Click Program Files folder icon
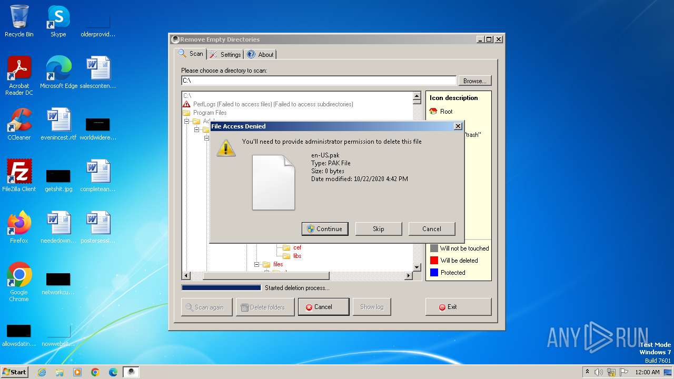This screenshot has height=379, width=674. [186, 113]
